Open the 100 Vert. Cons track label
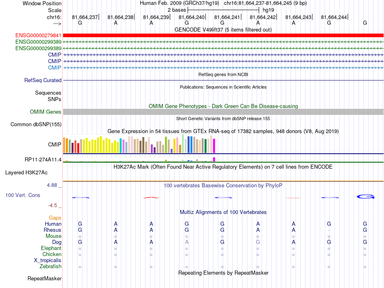The height and width of the screenshot is (288, 384). [x=23, y=195]
